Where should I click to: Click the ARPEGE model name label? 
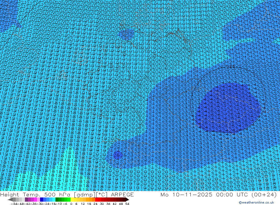(x=122, y=194)
